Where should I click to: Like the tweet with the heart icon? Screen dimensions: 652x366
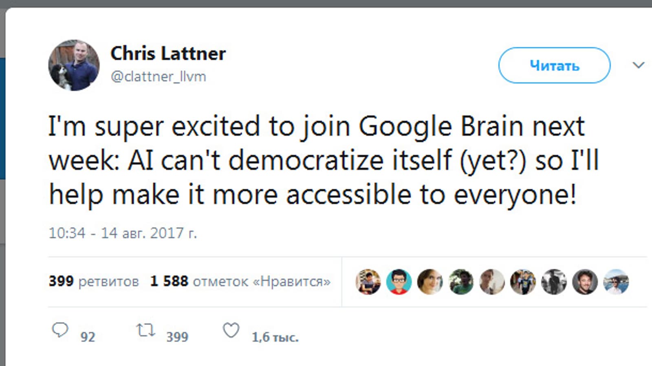click(231, 330)
